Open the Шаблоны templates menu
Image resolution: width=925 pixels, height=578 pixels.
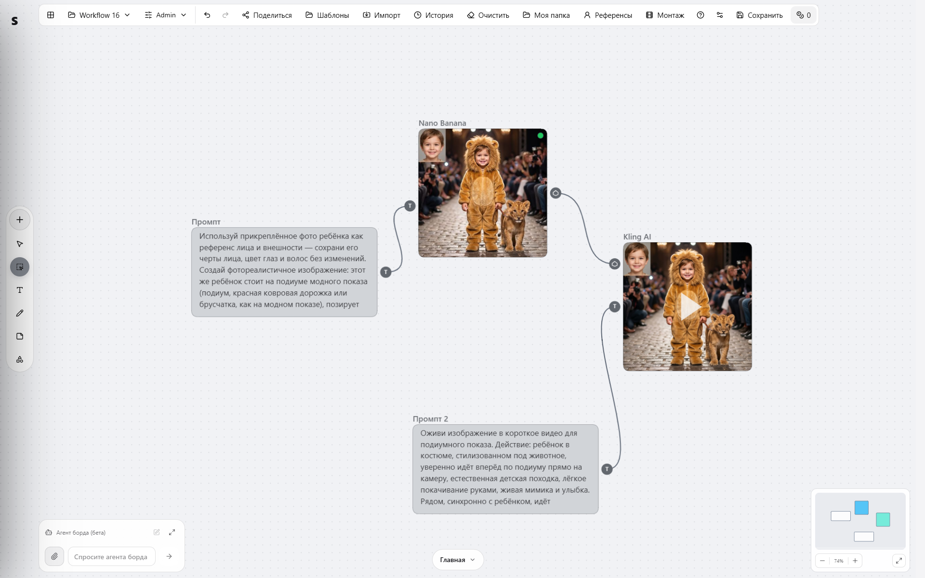[x=327, y=15]
